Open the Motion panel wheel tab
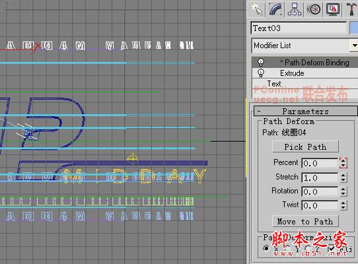Viewport: 358px width, 264px height. tap(314, 9)
